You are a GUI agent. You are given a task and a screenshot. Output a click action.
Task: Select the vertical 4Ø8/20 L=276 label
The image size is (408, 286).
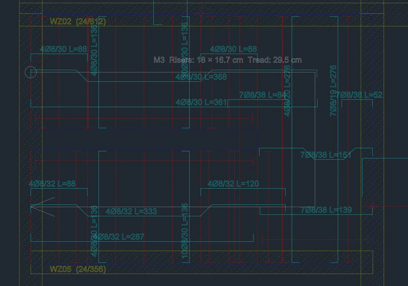[287, 91]
